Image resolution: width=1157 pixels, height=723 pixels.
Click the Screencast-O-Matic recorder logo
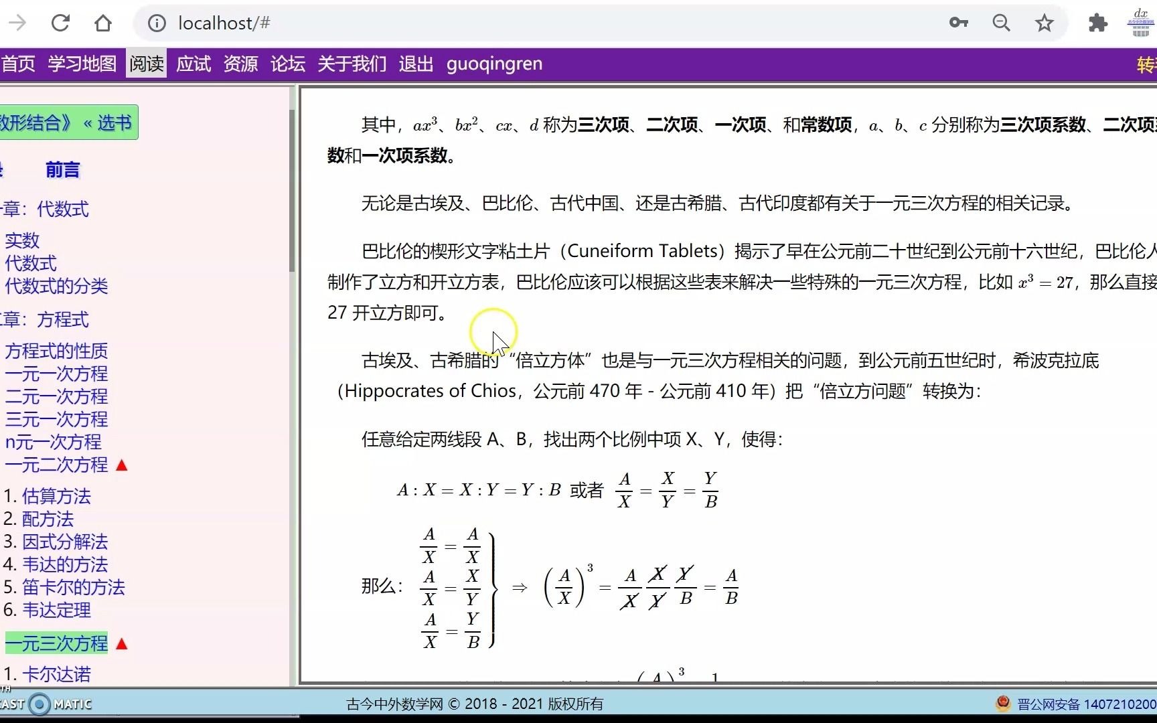point(46,704)
